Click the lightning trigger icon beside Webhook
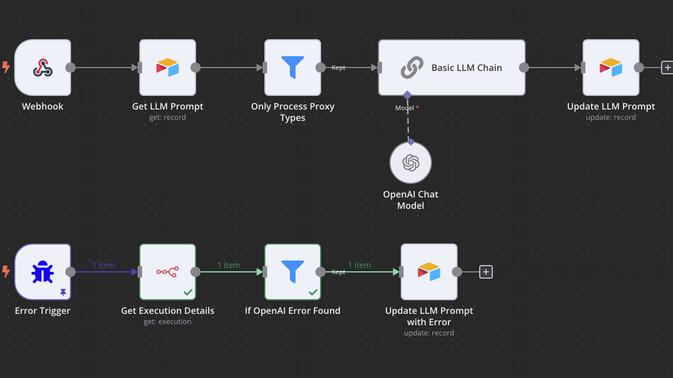This screenshot has width=673, height=378. click(x=6, y=67)
